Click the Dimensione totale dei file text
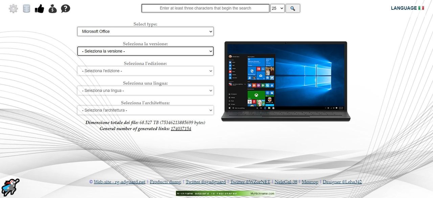433x198 pixels. point(145,123)
